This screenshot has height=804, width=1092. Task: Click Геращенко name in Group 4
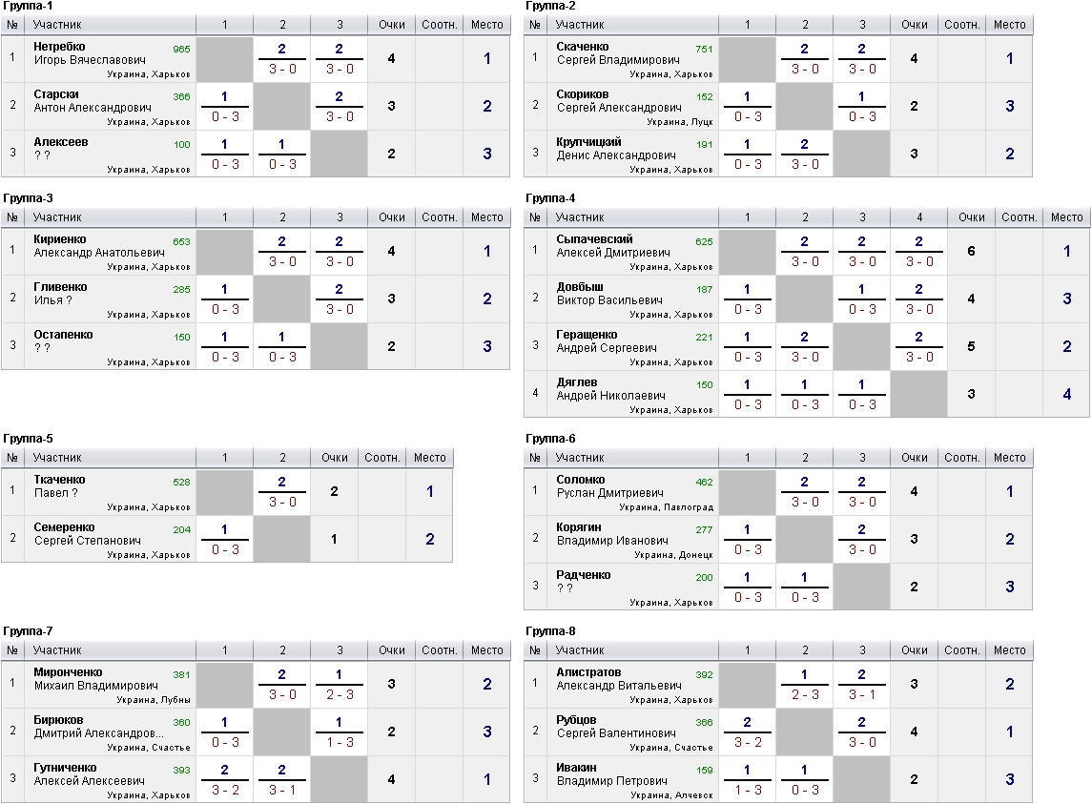(x=587, y=335)
